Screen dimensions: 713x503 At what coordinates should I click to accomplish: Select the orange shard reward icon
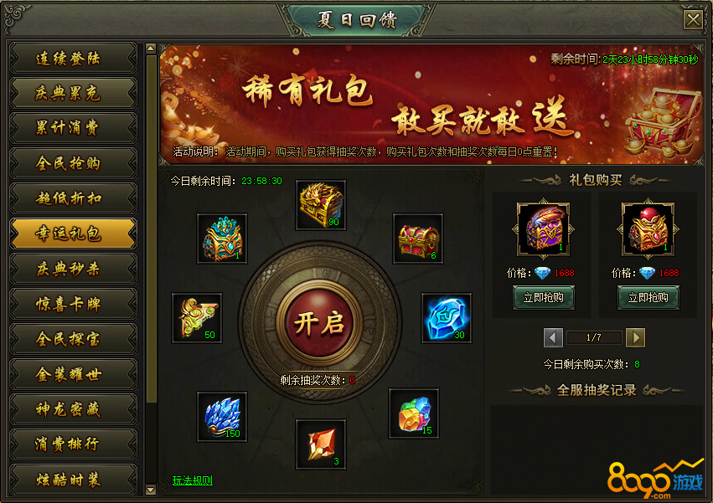[x=321, y=444]
